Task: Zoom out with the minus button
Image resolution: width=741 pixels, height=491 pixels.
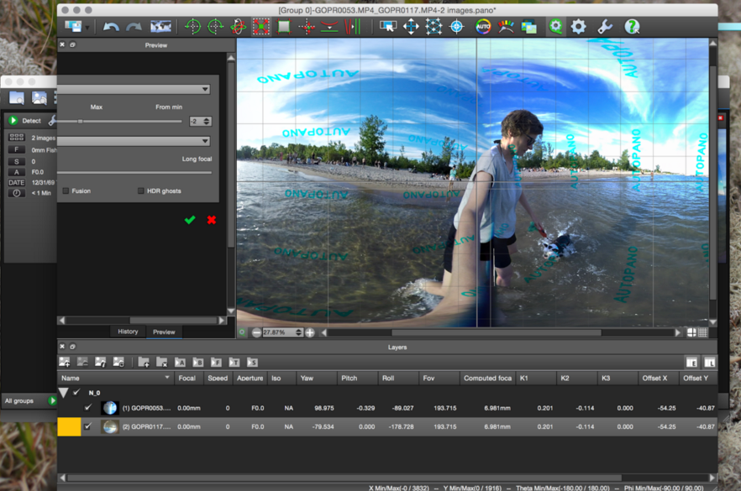Action: point(256,332)
